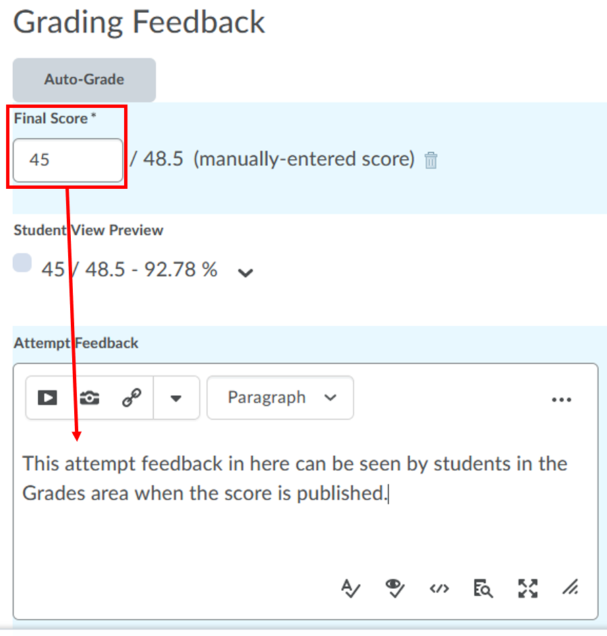Open the ellipsis menu for more editor options
Viewport: 607px width, 636px height.
(562, 399)
